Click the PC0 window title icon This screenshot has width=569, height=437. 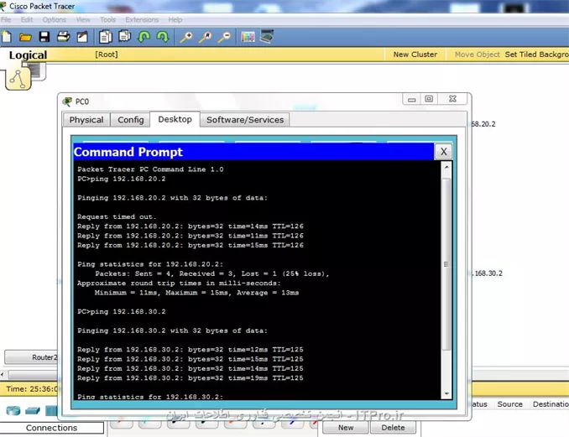coord(67,101)
